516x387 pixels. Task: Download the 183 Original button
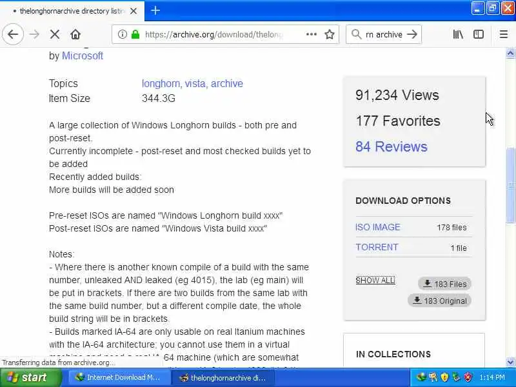point(440,301)
